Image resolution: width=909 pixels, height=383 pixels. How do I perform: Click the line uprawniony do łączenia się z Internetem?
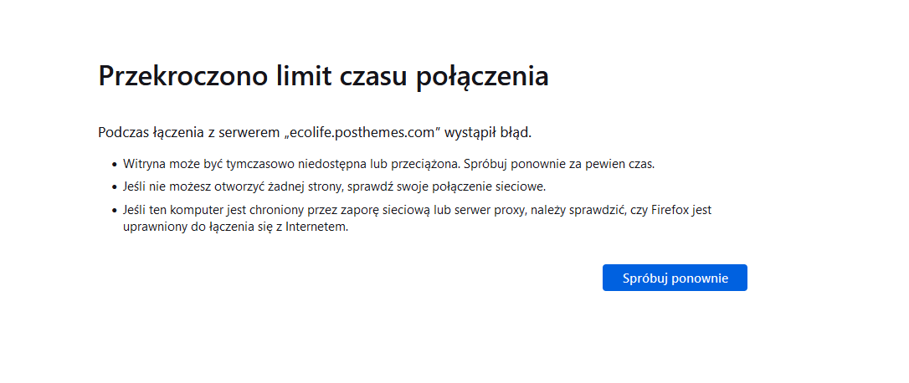tap(235, 227)
